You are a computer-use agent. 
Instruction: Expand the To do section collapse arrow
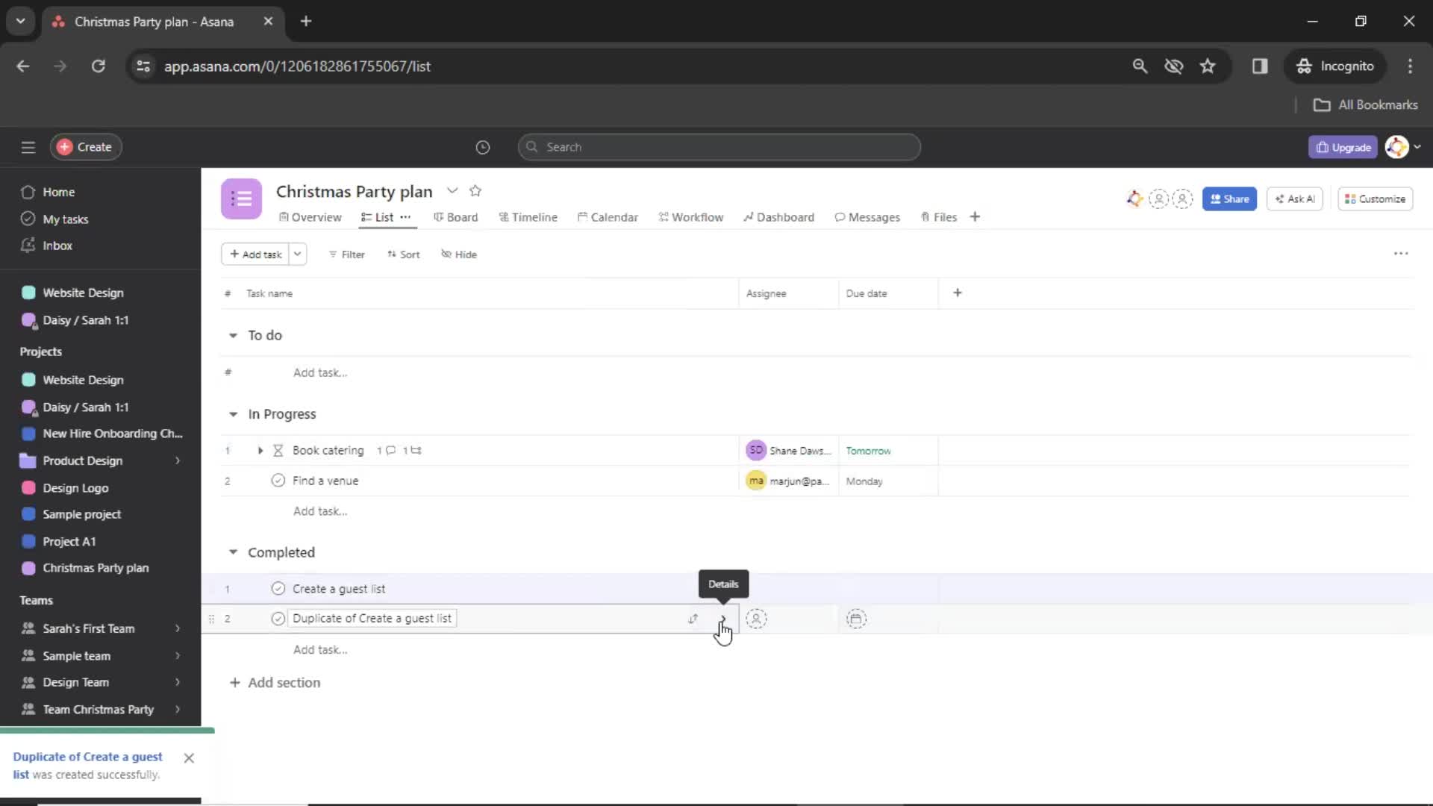click(x=234, y=334)
